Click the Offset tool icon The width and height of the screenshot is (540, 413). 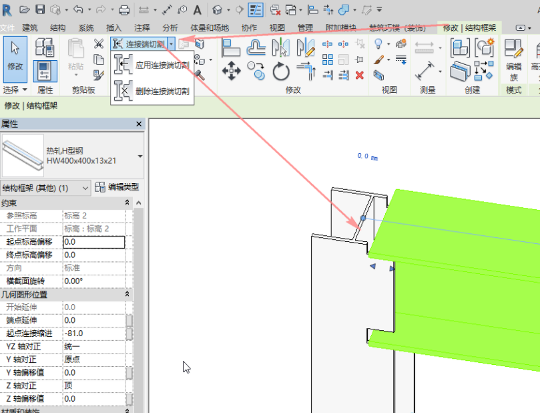coord(256,47)
